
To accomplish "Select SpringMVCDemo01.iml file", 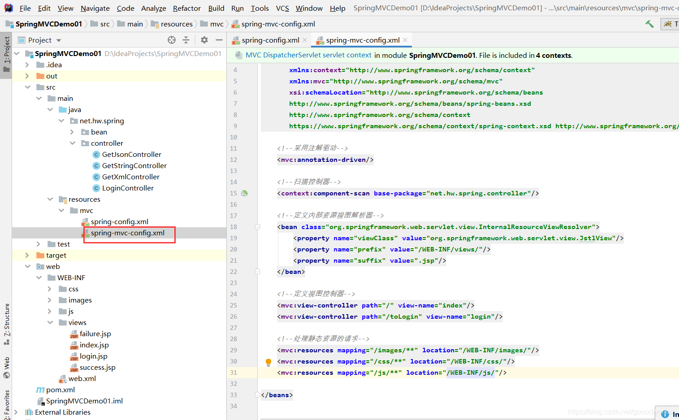I will pyautogui.click(x=80, y=401).
